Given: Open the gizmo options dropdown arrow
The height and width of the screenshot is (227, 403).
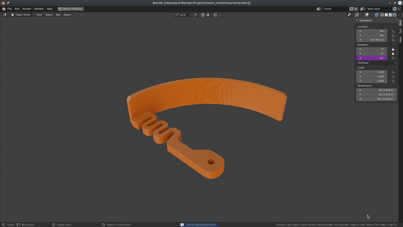Looking at the screenshot, I should pos(361,15).
